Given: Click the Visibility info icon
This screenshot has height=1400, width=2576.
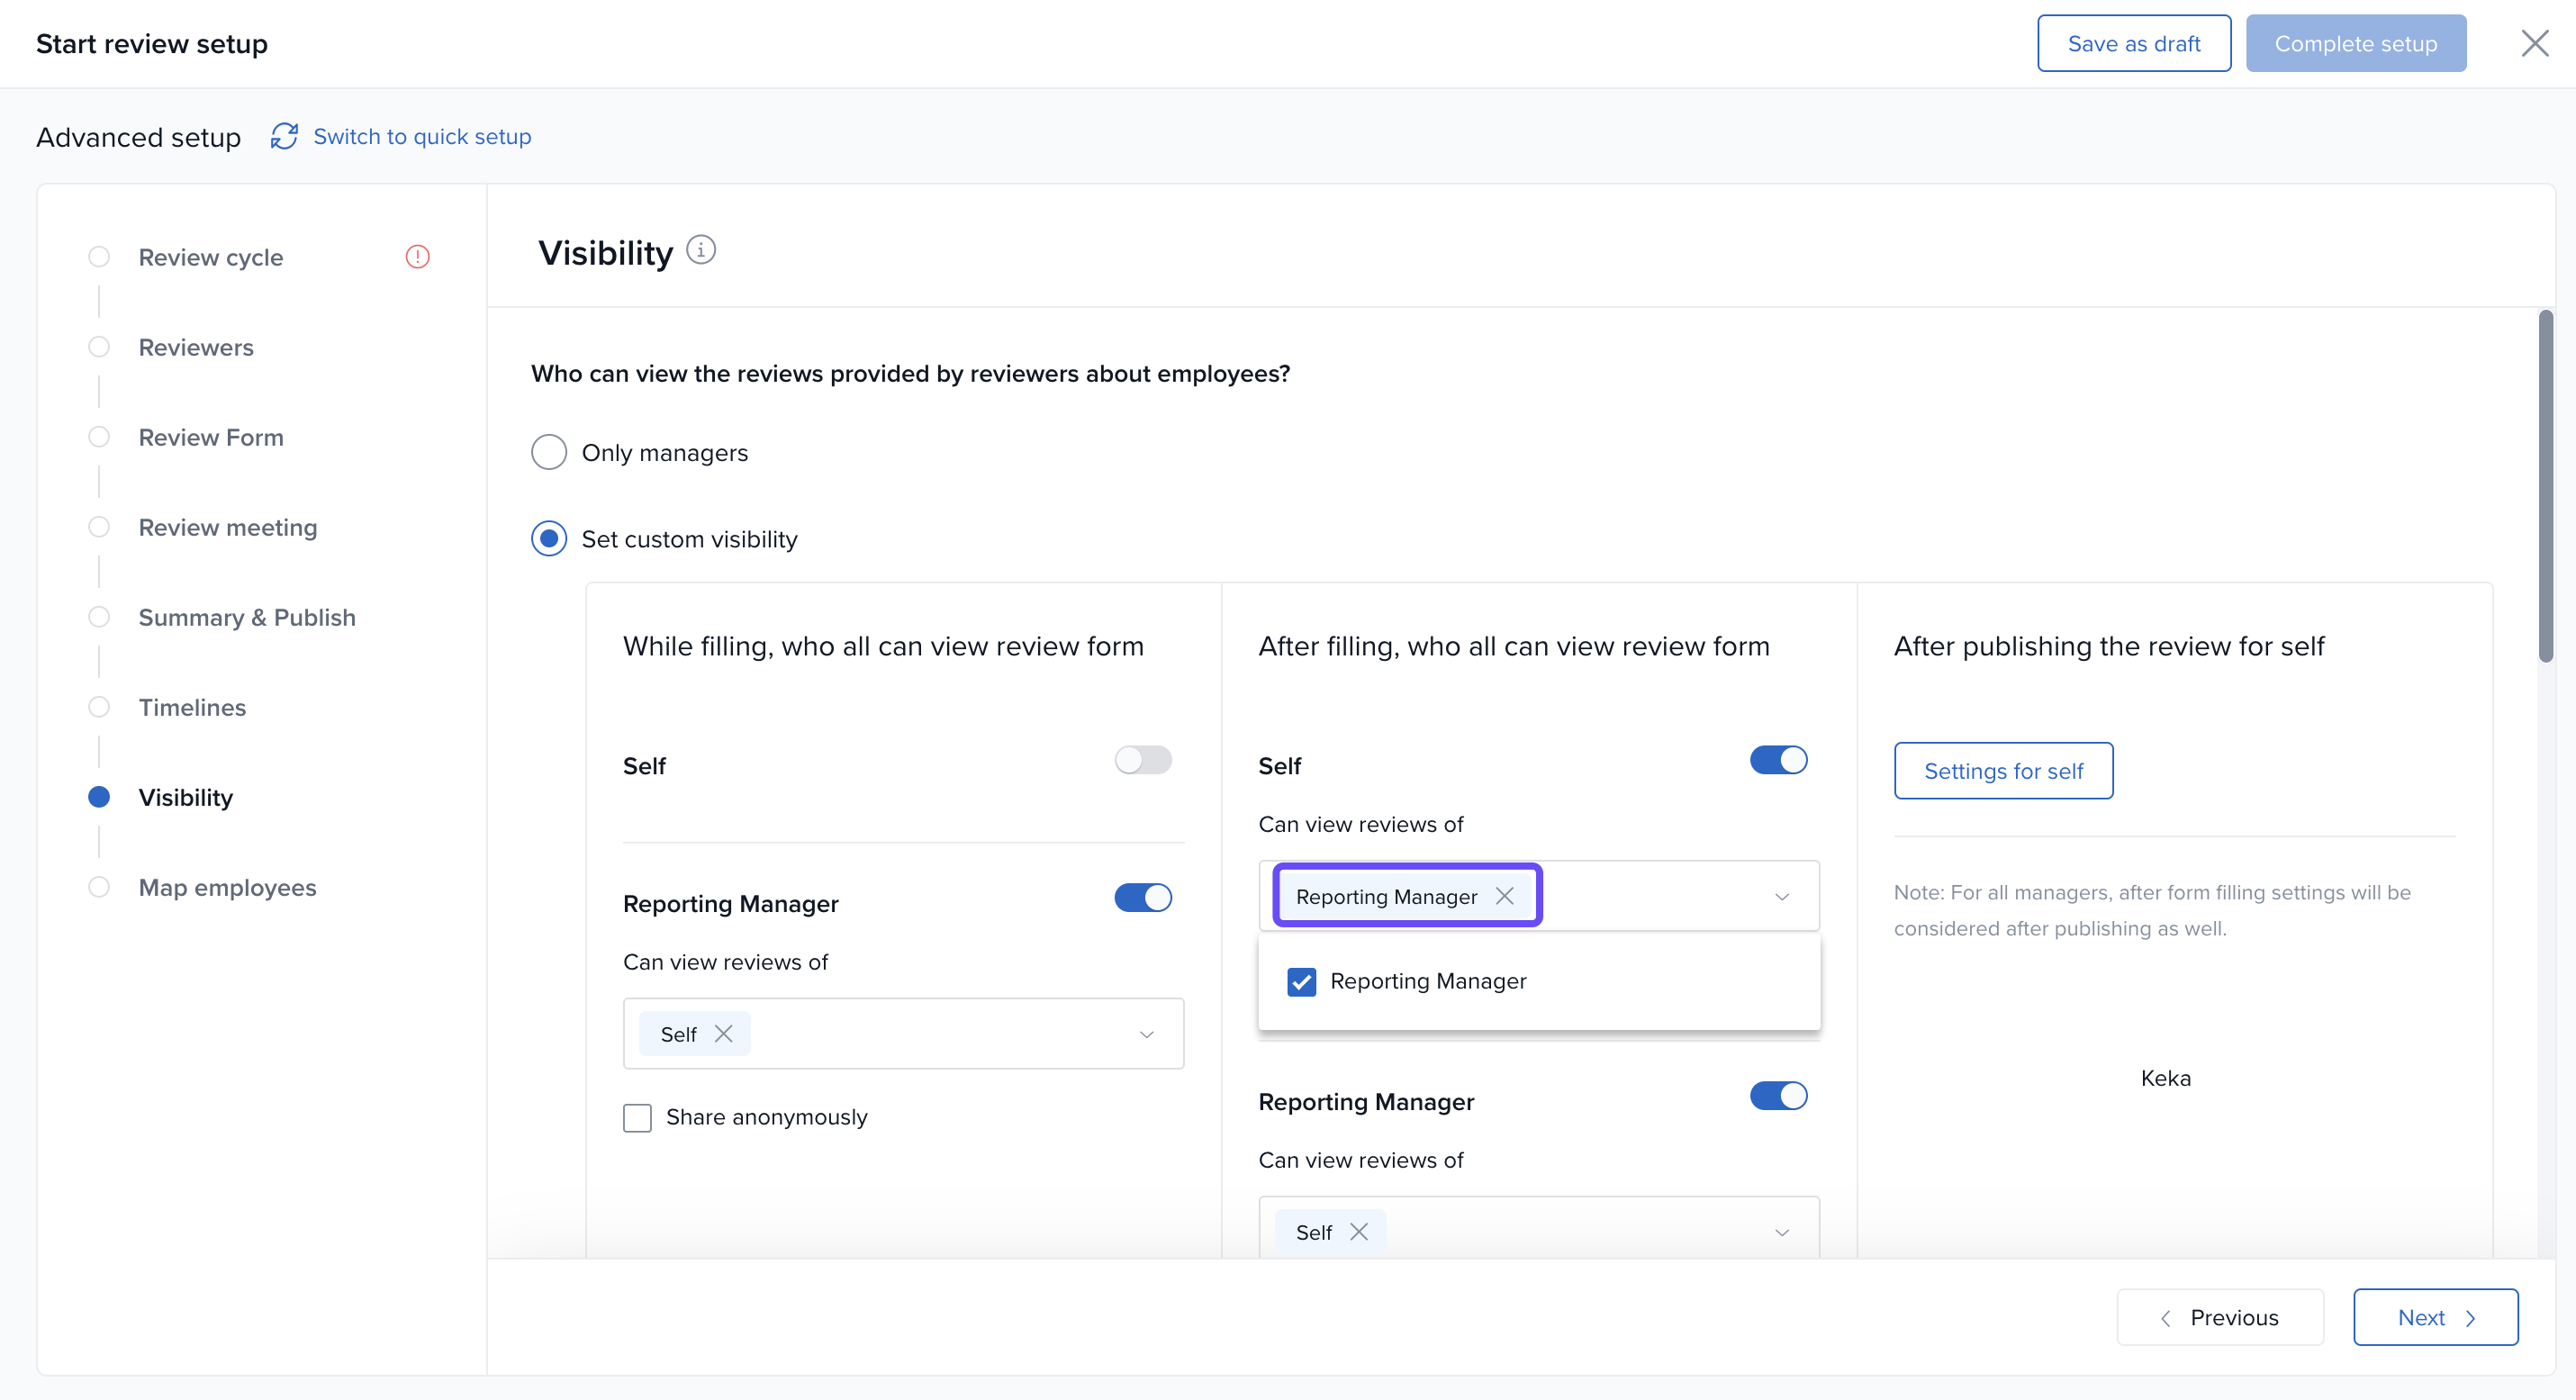Looking at the screenshot, I should [701, 250].
